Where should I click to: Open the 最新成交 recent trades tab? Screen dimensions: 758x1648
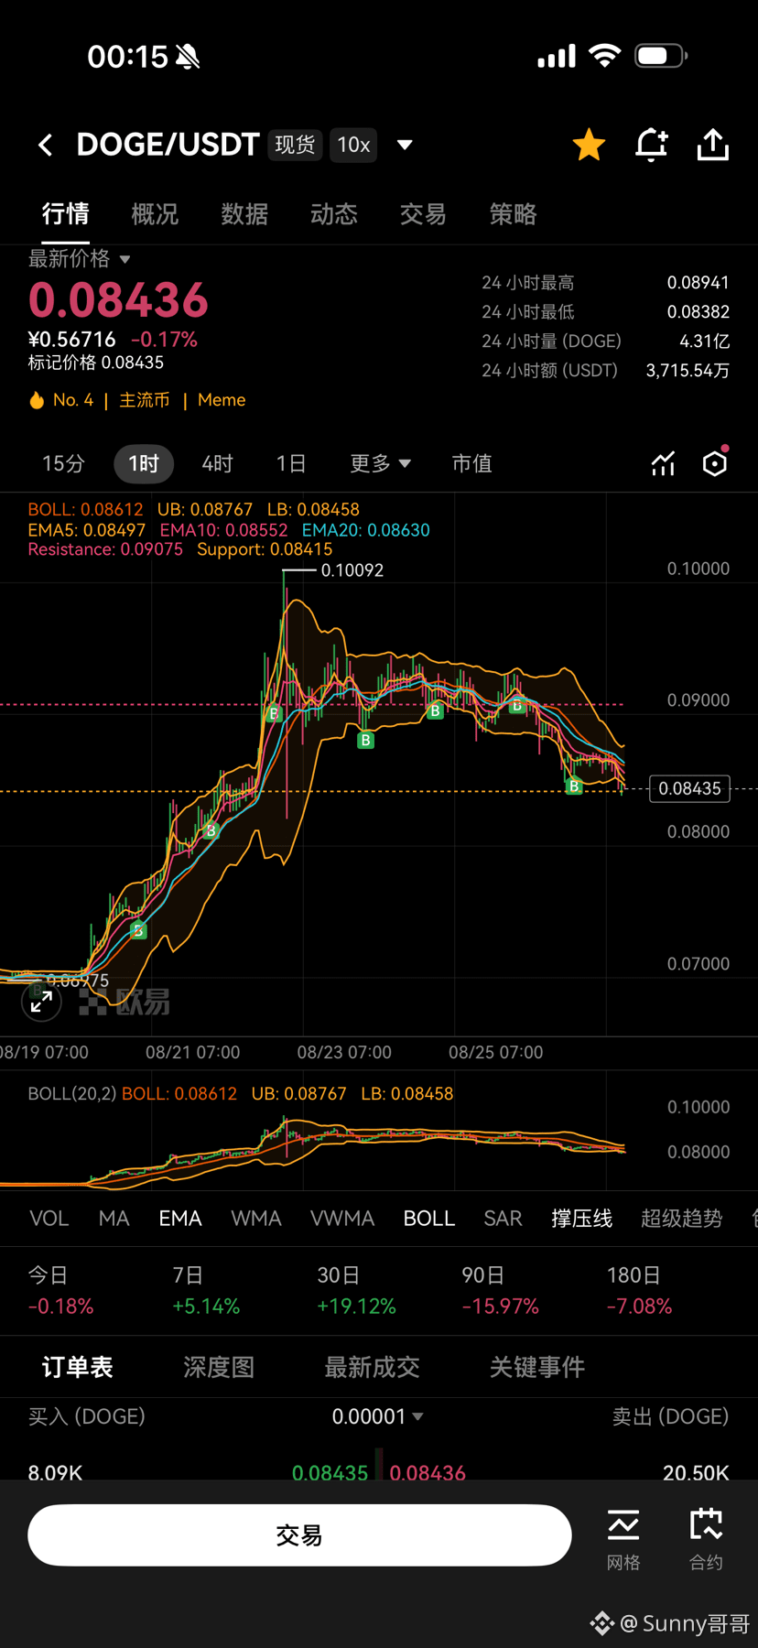[373, 1368]
